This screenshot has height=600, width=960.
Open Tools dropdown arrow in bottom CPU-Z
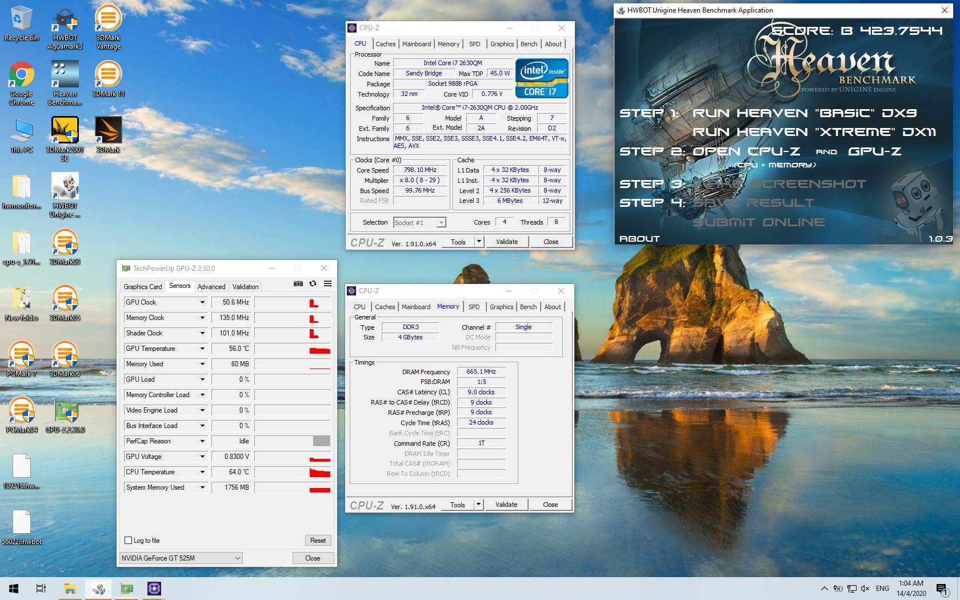(x=478, y=505)
